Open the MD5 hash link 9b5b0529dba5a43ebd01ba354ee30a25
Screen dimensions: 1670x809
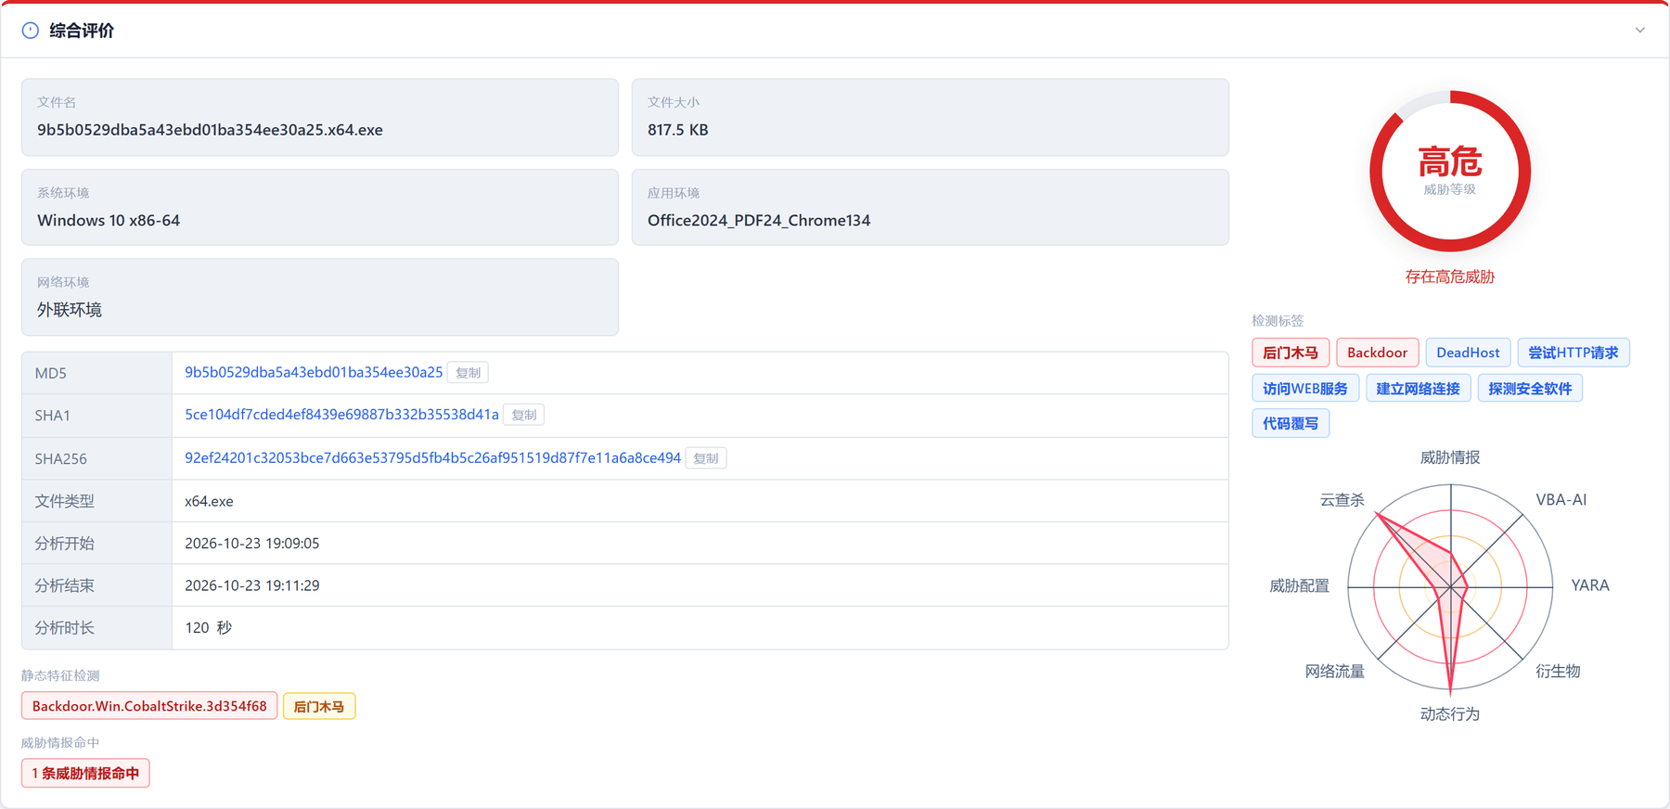314,372
